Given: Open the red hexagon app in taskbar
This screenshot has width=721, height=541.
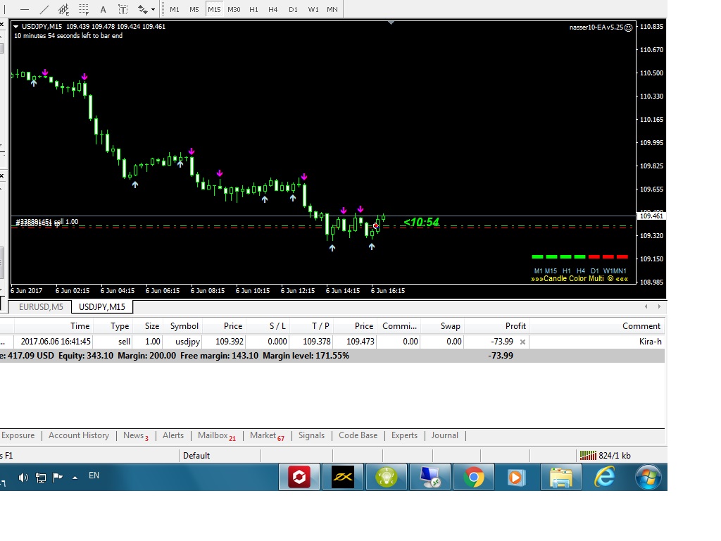Looking at the screenshot, I should point(299,477).
